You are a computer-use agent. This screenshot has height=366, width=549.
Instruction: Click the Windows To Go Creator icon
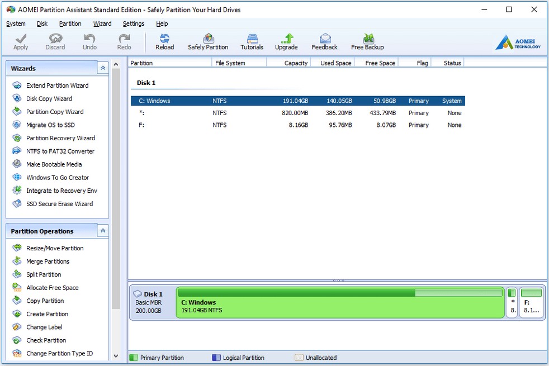pos(17,177)
